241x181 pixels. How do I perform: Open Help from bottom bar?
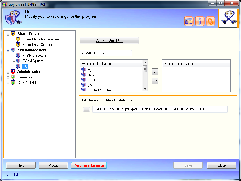pyautogui.click(x=21, y=165)
